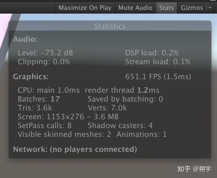Click the audio Level -75.2 dB reading
217x178 pixels.
pos(45,53)
